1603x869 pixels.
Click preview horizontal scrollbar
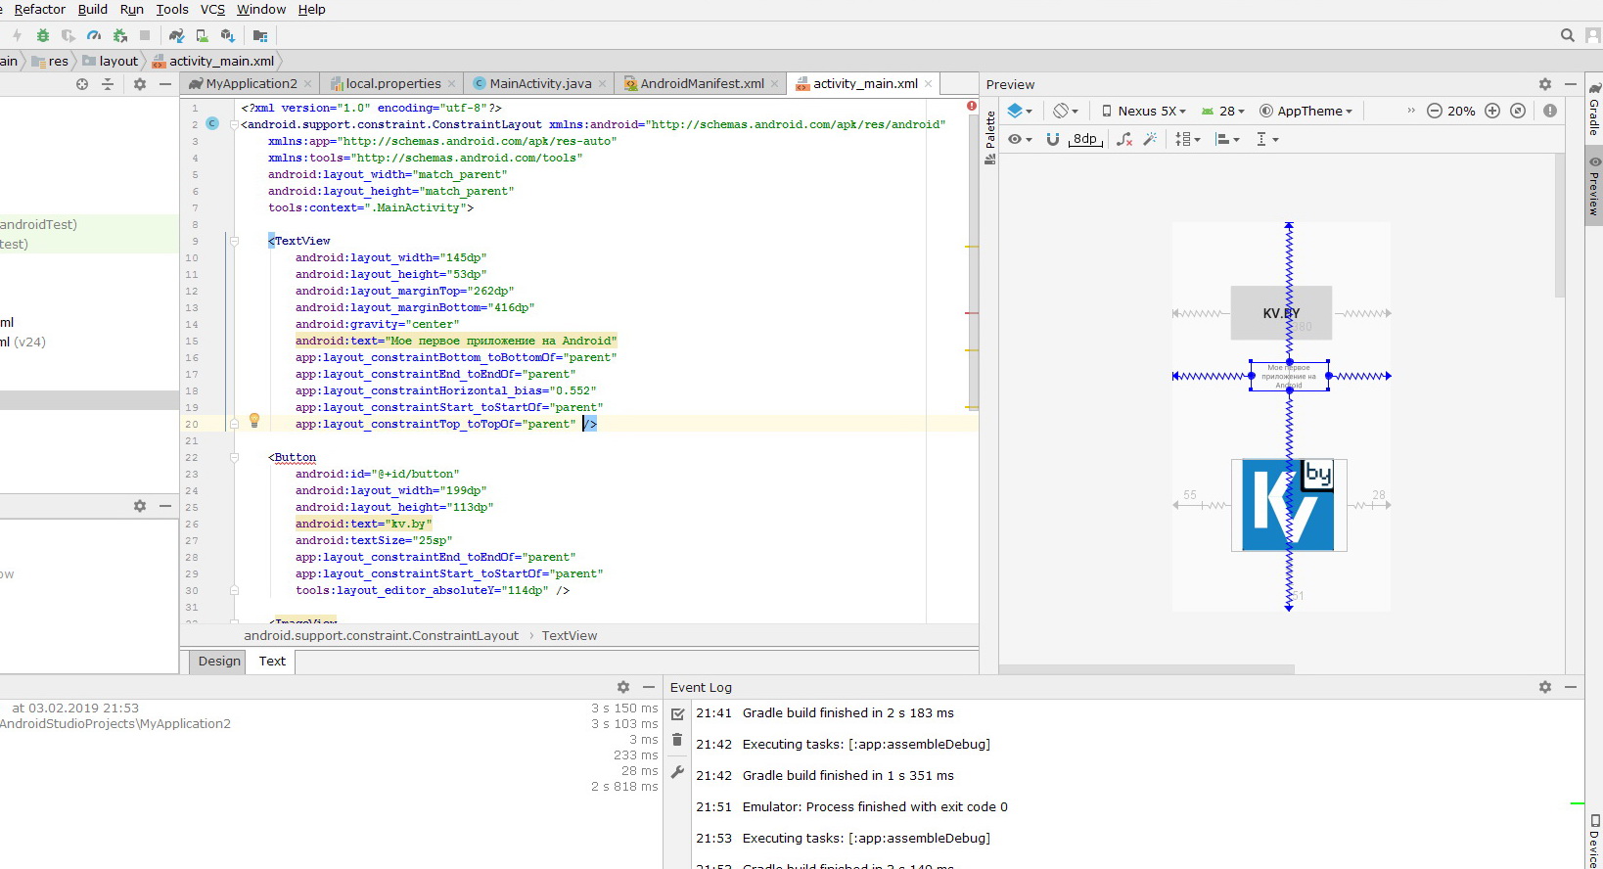(x=1146, y=669)
